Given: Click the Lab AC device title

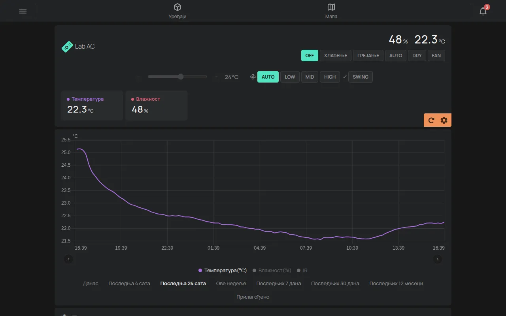Looking at the screenshot, I should tap(85, 47).
